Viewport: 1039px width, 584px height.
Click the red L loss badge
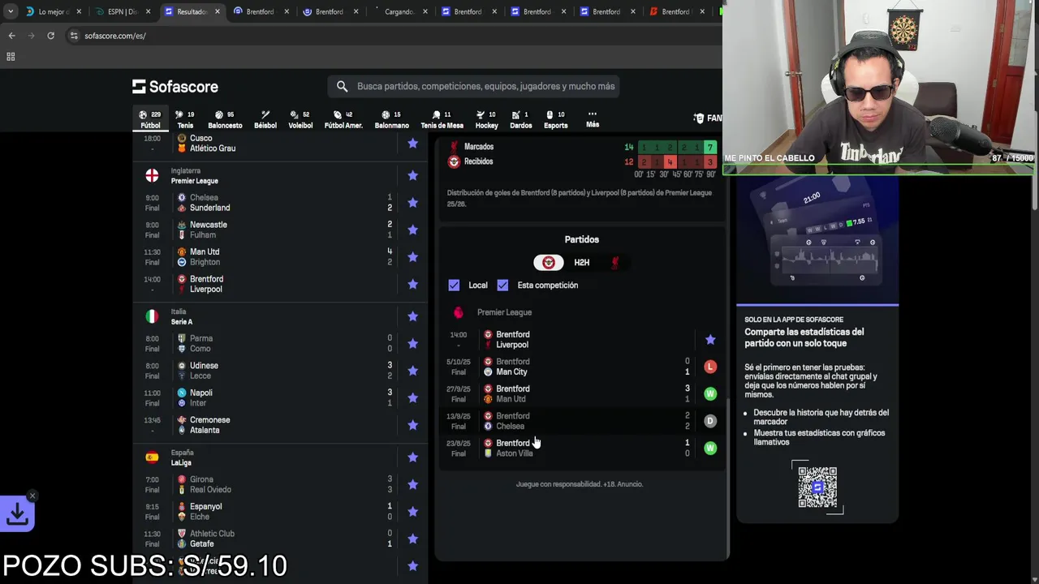point(710,367)
